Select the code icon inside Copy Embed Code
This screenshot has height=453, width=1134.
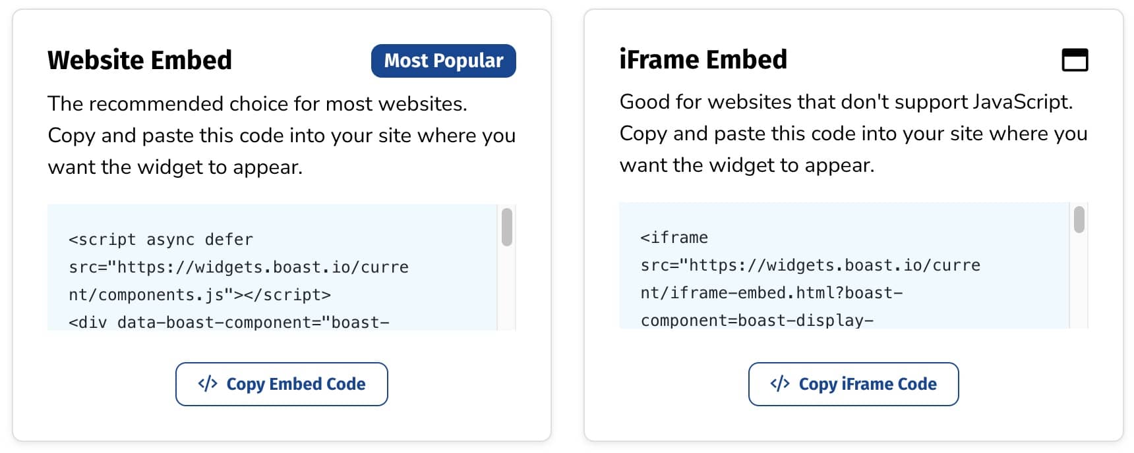click(208, 384)
